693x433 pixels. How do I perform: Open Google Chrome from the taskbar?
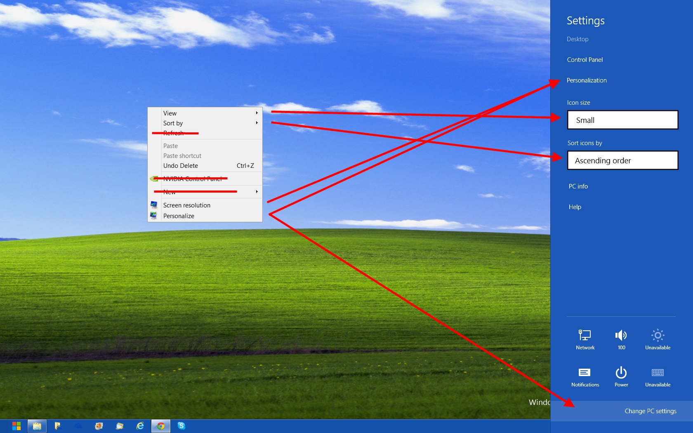click(x=161, y=426)
